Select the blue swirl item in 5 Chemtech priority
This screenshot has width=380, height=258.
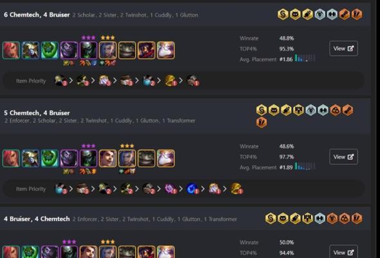(x=192, y=188)
